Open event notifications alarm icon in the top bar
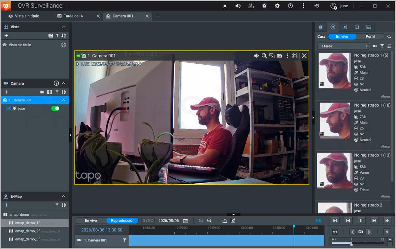The image size is (396, 249). [264, 6]
